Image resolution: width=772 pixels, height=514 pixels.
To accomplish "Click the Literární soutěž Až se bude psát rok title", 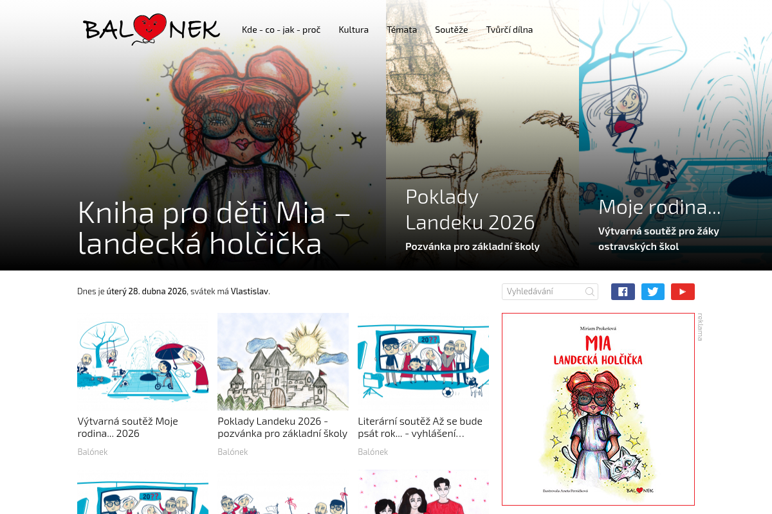I will click(420, 427).
